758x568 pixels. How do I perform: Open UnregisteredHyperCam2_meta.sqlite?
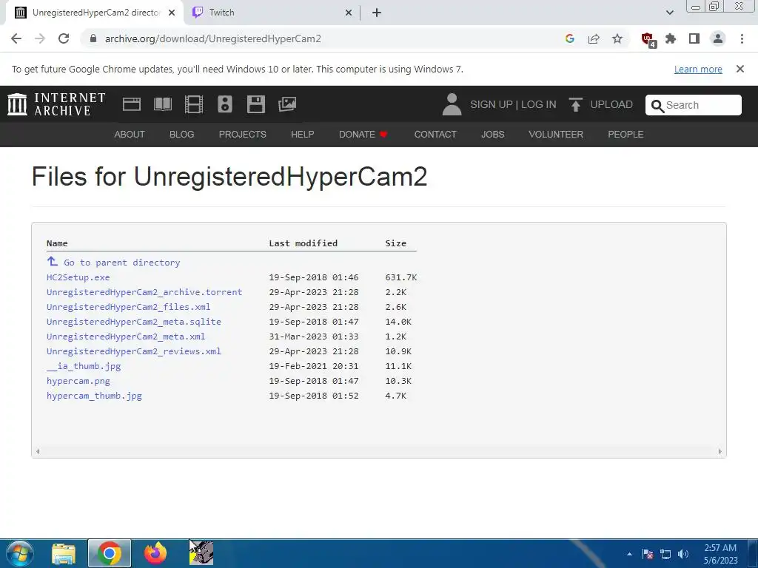coord(134,322)
